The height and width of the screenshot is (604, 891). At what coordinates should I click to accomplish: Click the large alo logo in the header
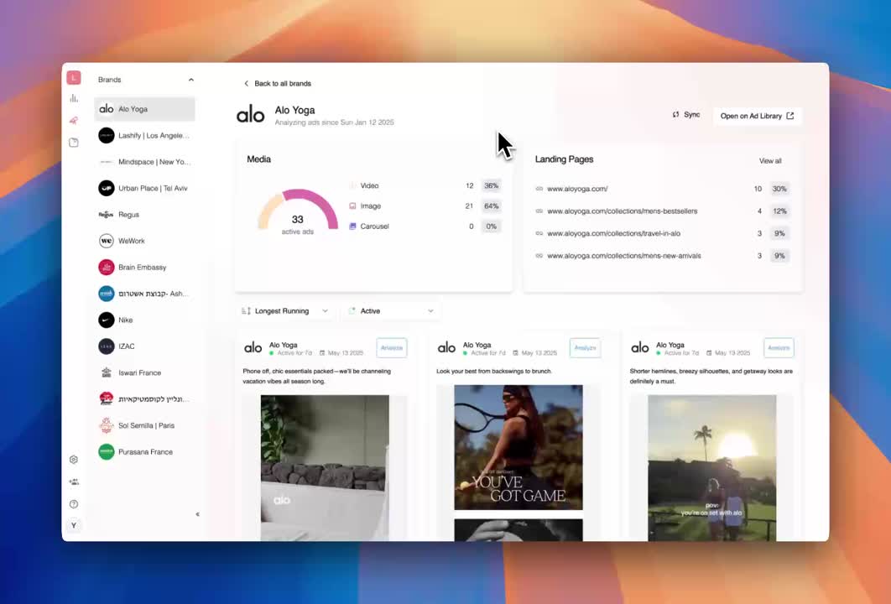click(x=251, y=115)
